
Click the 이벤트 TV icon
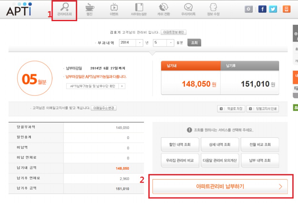(114, 7)
